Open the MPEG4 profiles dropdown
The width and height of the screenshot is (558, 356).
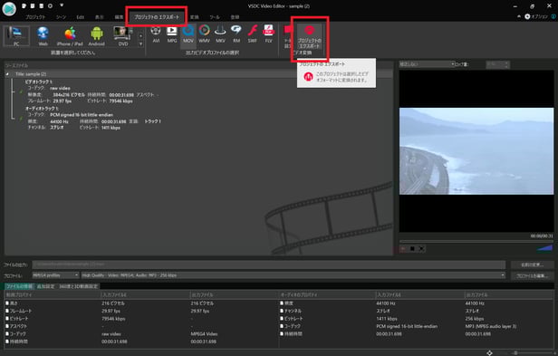click(55, 275)
